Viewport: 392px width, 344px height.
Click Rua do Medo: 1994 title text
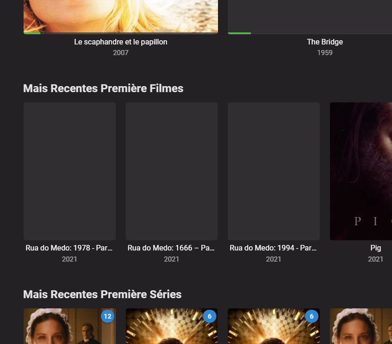click(273, 248)
